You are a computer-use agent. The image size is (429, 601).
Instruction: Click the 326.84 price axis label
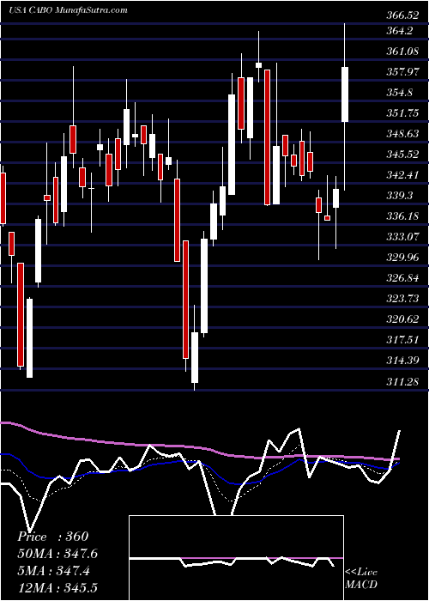(x=403, y=278)
